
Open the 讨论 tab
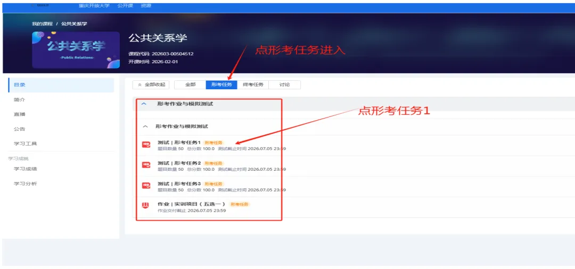tap(284, 85)
